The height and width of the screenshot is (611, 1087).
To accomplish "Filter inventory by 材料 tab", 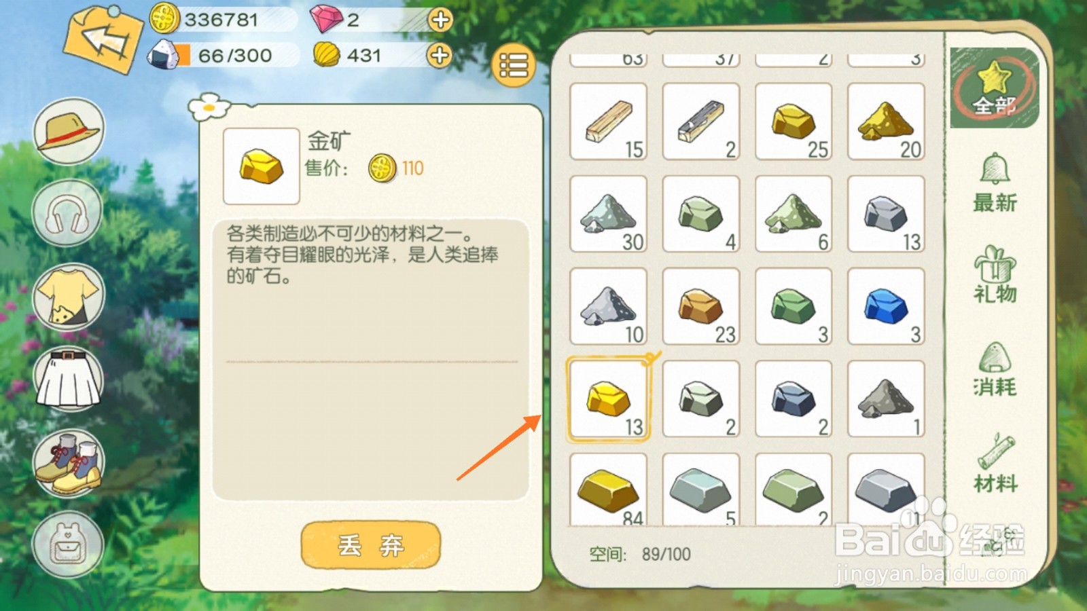I will (x=995, y=463).
